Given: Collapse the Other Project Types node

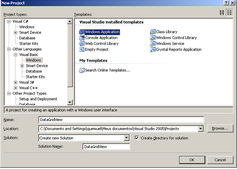Looking at the screenshot, I should tap(9, 94).
